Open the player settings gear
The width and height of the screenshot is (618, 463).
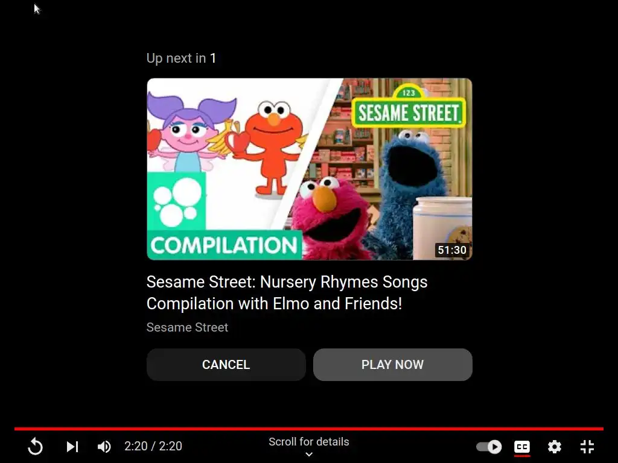tap(555, 447)
